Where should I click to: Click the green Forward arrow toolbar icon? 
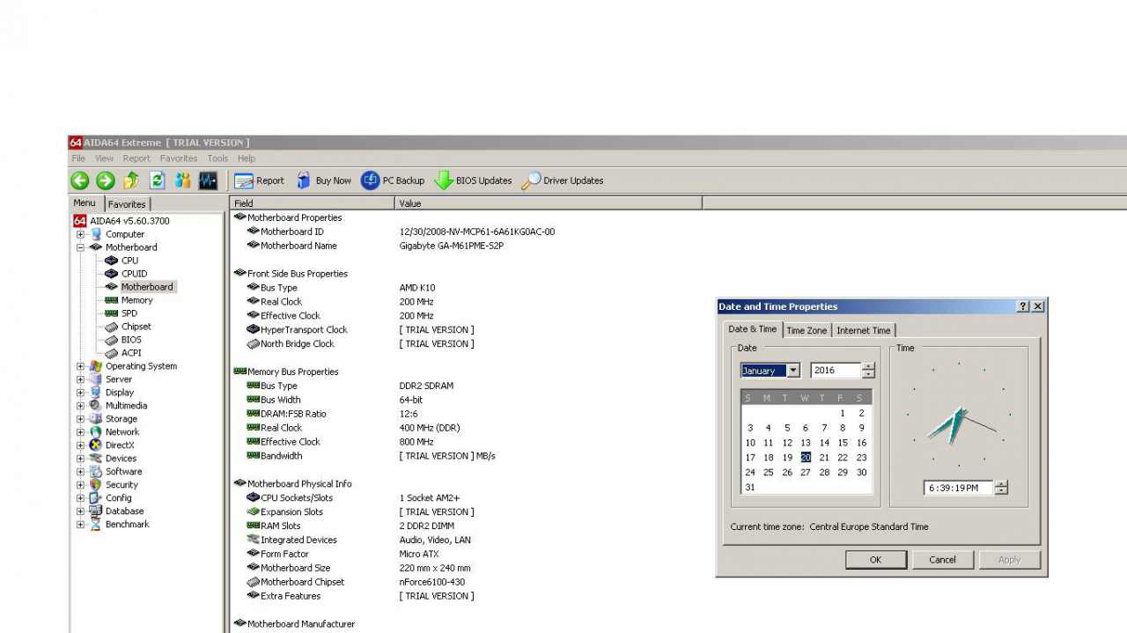coord(106,180)
